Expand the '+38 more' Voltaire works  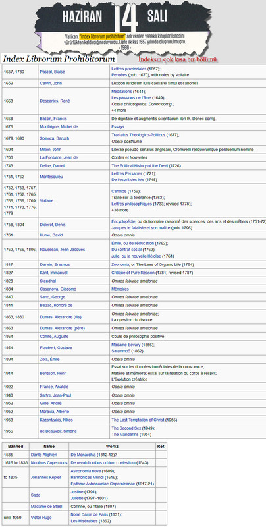point(120,210)
